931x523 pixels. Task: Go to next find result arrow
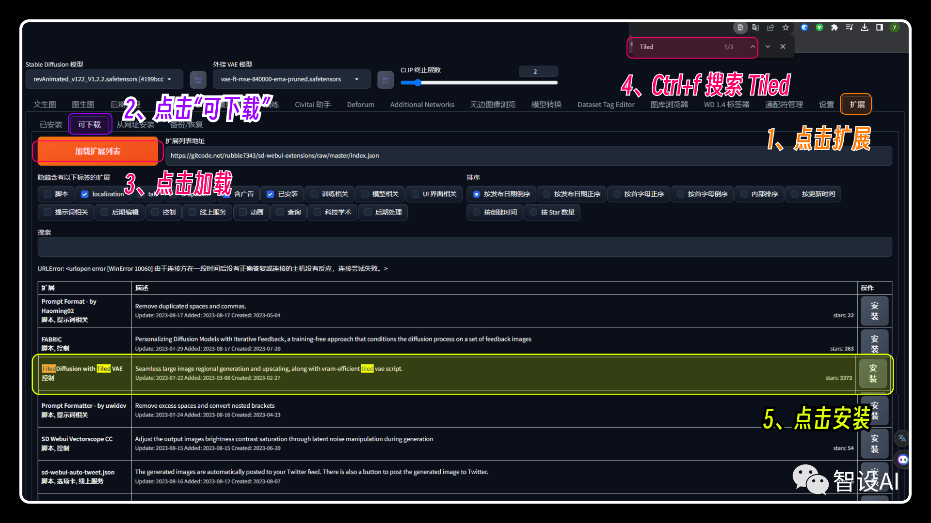point(768,47)
